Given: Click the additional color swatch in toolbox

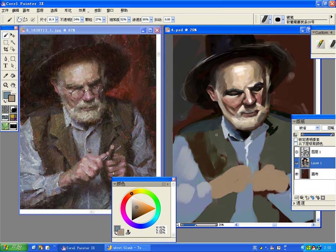Looking at the screenshot, I should click(x=12, y=98).
